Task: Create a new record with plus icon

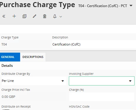Action: pos(14,16)
